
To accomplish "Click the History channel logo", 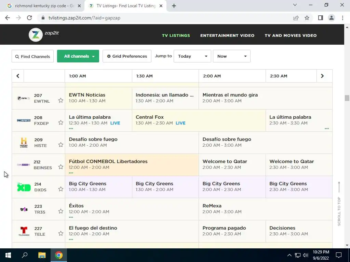I will click(x=24, y=143).
